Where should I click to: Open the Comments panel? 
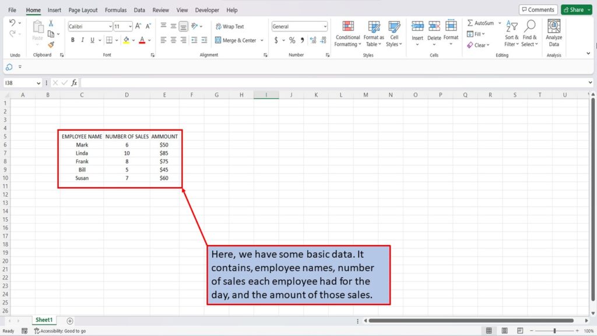(x=538, y=9)
